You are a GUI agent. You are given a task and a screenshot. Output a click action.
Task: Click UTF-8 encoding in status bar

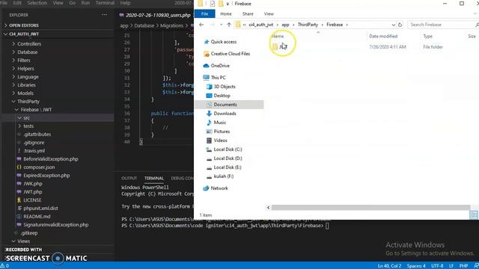click(437, 266)
